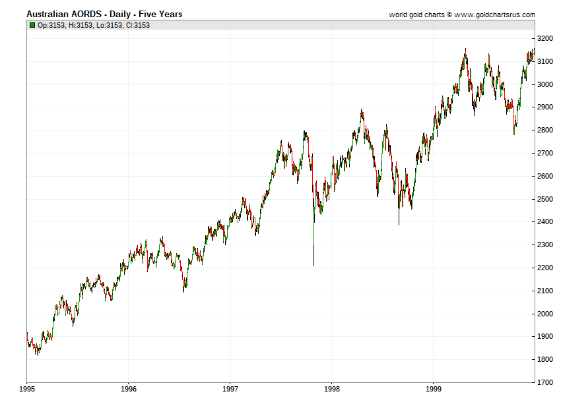Click the 2000 y-axis label
The image size is (561, 406).
point(545,314)
